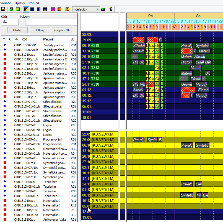Open the help question mark icon
Screen dimensions: 223x222
coord(111,9)
